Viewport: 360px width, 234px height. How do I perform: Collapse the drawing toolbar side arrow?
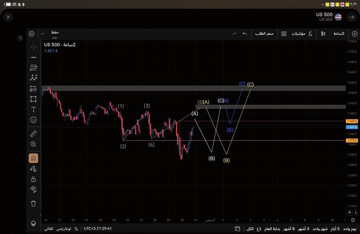coord(41,215)
